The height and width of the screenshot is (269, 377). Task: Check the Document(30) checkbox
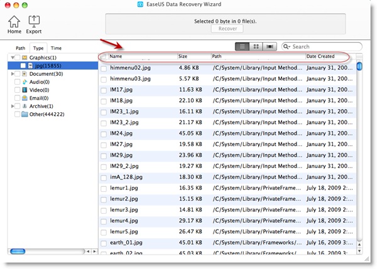tap(18, 74)
